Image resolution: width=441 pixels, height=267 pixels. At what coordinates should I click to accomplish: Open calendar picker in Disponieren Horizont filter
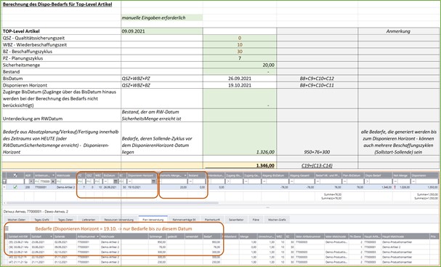(153, 182)
